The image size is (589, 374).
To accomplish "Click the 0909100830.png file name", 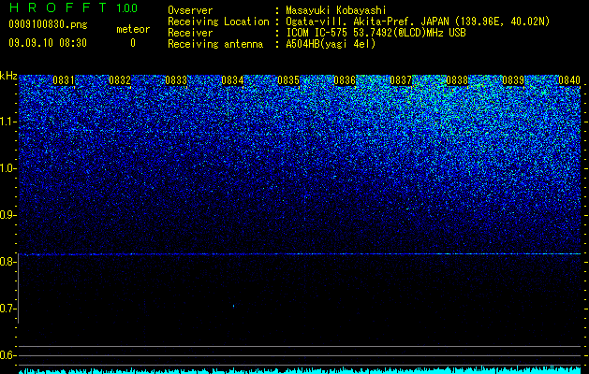I will (48, 25).
